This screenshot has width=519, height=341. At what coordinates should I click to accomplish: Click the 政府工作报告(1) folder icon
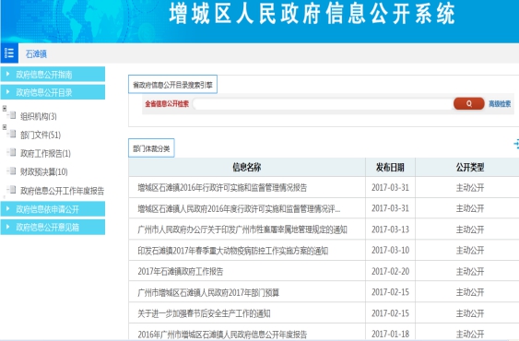click(12, 152)
